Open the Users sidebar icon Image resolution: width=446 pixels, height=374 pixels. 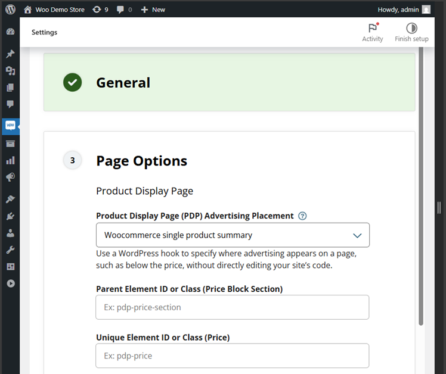click(10, 233)
